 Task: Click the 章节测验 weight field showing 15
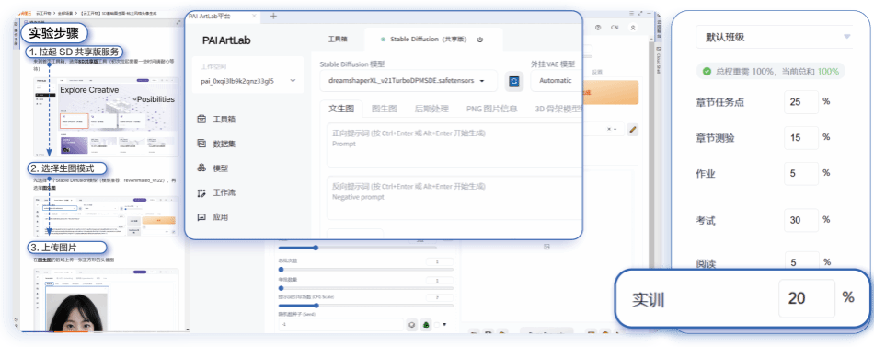(x=801, y=138)
